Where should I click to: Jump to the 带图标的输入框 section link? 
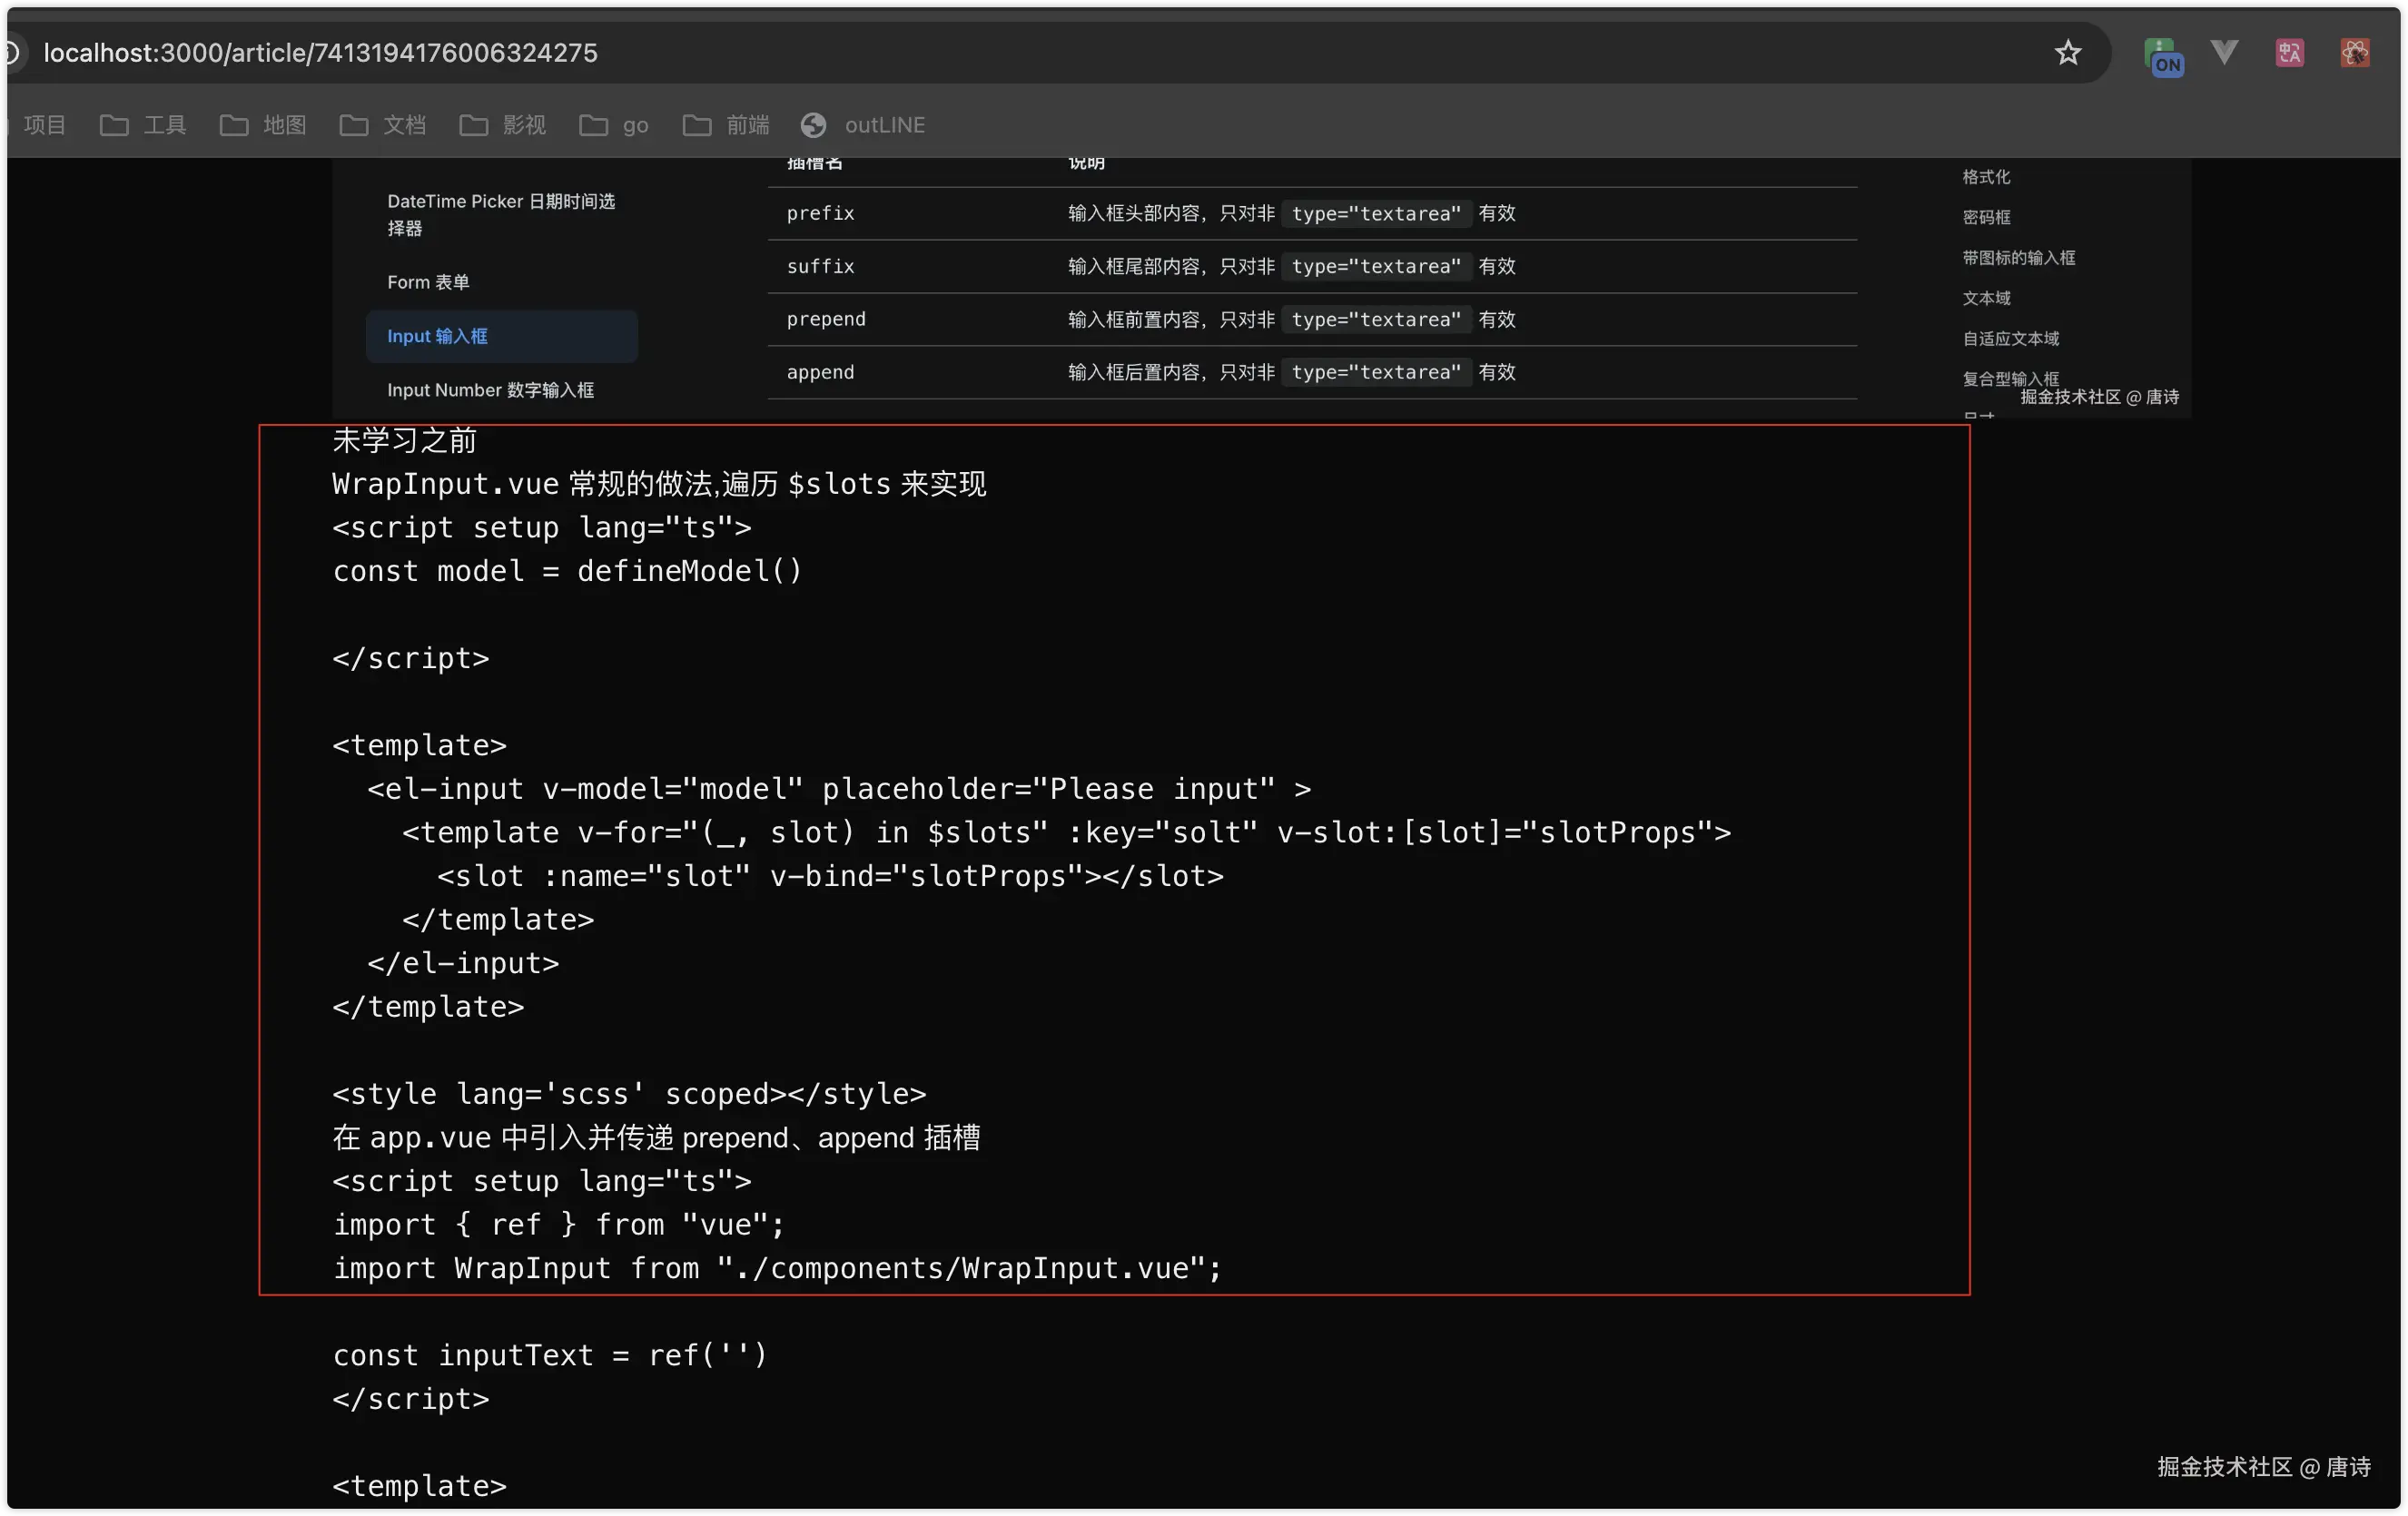[2018, 258]
